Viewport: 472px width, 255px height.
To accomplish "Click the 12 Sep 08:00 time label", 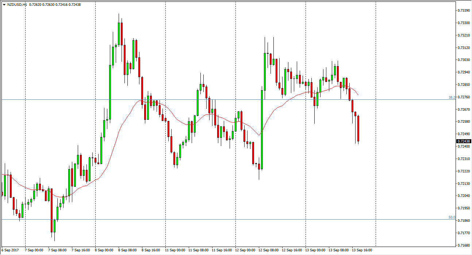I will pyautogui.click(x=268, y=250).
